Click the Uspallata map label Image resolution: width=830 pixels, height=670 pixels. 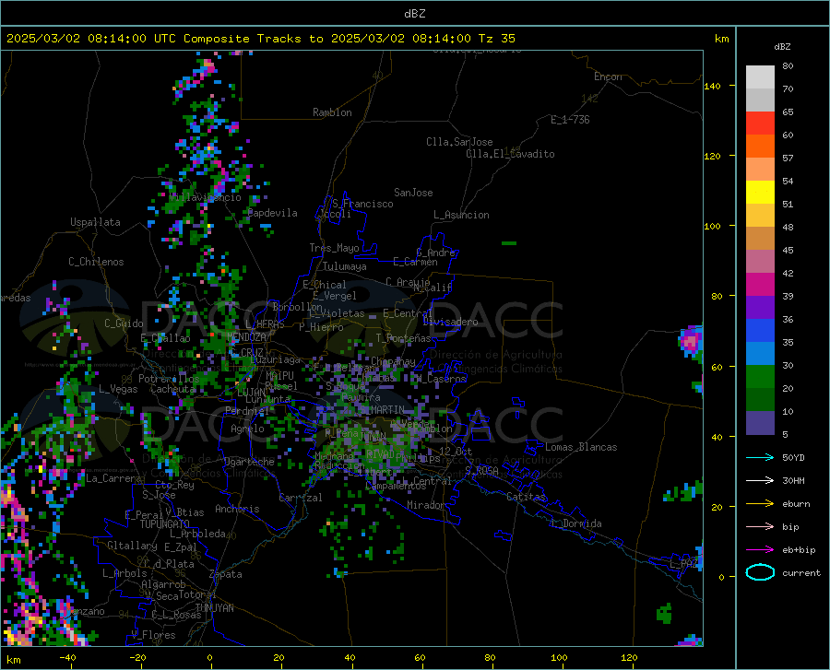point(95,222)
